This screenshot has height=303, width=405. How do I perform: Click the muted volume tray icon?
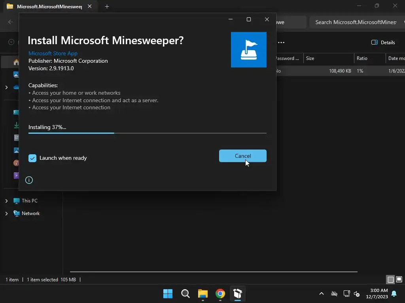pos(357,294)
